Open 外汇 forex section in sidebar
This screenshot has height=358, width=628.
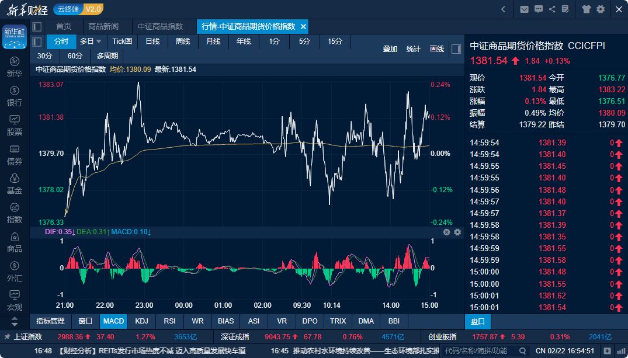coord(15,271)
